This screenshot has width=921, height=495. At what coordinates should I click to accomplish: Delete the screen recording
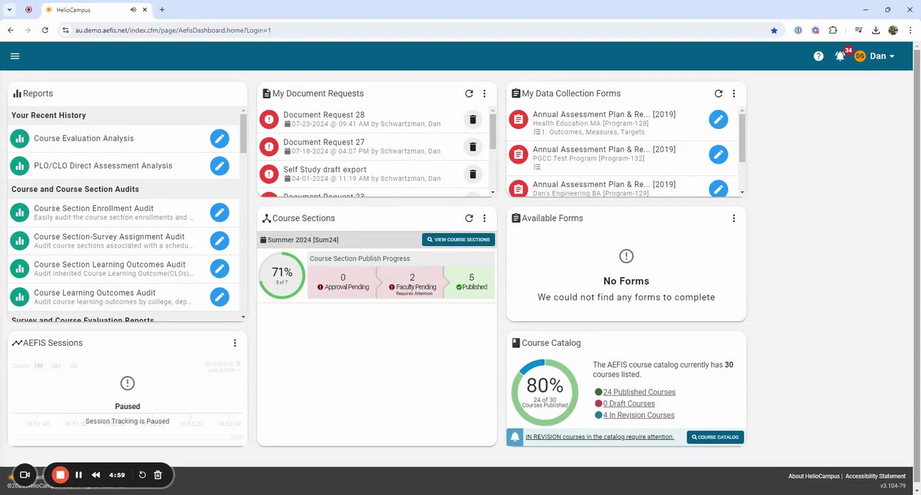157,475
